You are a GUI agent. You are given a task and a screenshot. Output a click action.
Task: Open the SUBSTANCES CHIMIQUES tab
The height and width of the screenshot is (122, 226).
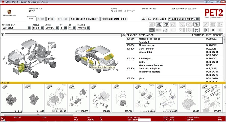point(85,19)
